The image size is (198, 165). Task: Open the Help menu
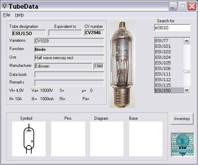tap(19, 15)
